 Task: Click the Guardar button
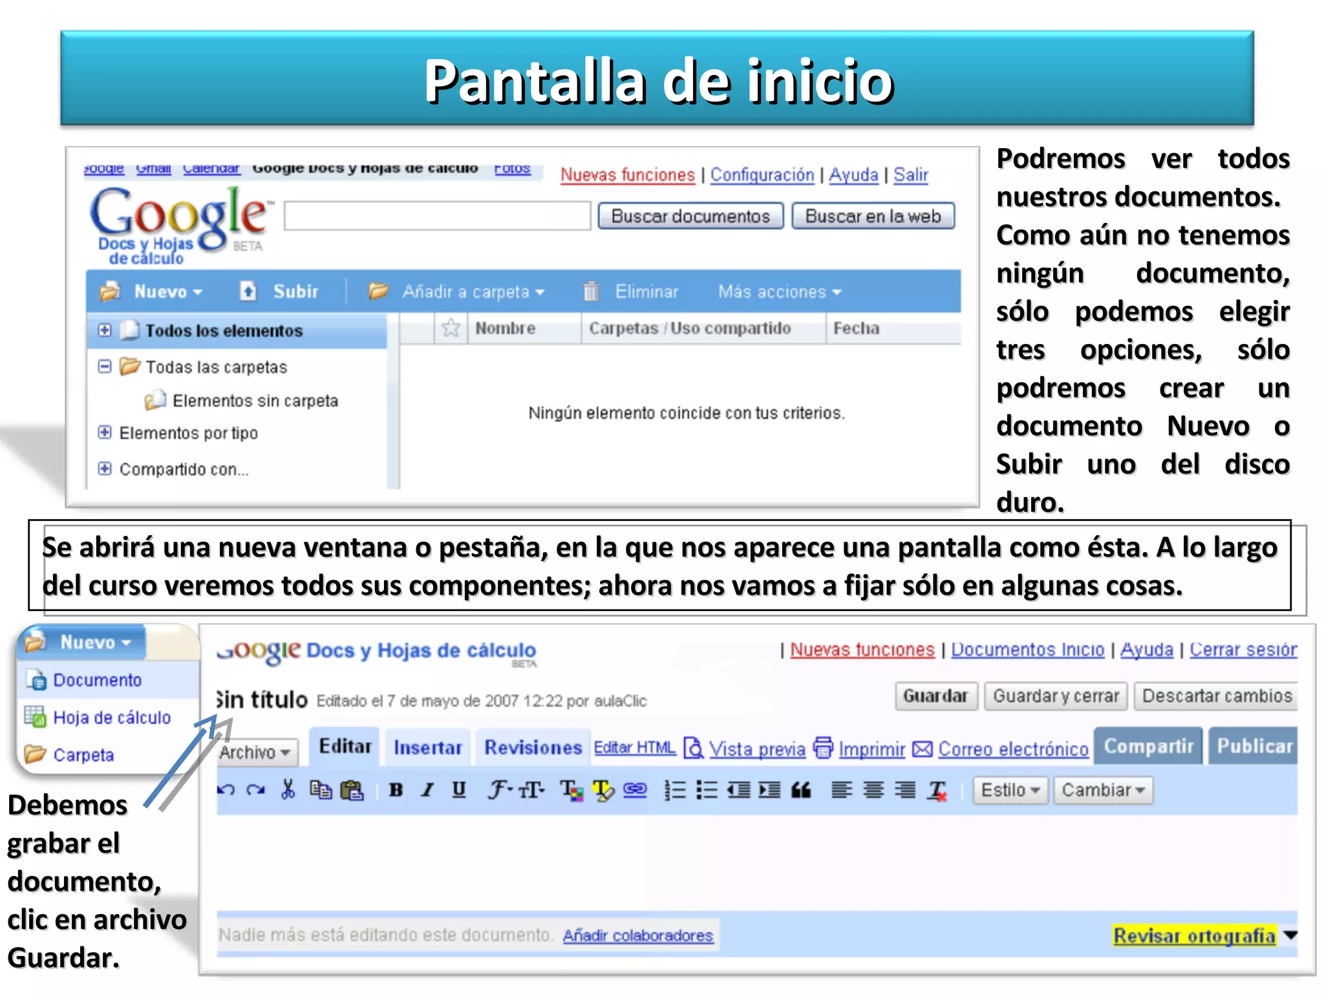[x=936, y=696]
